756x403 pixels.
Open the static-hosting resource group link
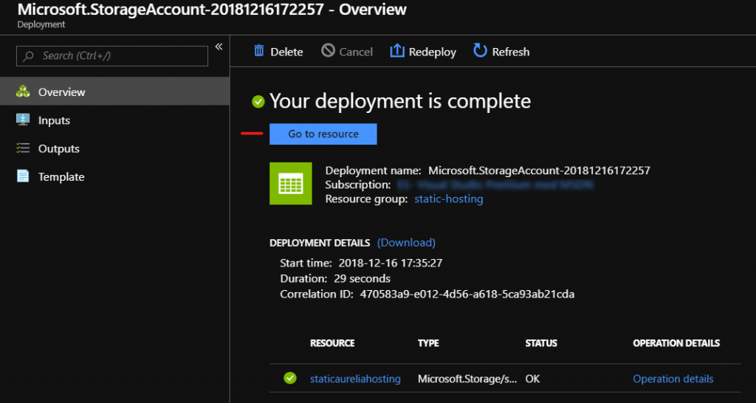click(449, 199)
